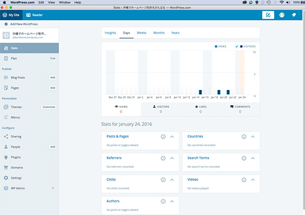Viewport: 305px width, 215px height.
Task: Click the Themes icon in sidebar
Action: (6, 107)
